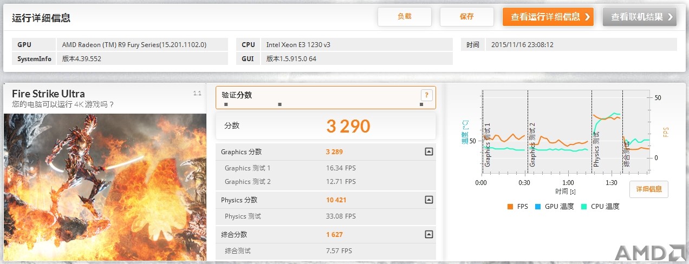Image resolution: width=689 pixels, height=264 pixels.
Task: Click the 时间 [s] axis label
Action: coord(565,192)
